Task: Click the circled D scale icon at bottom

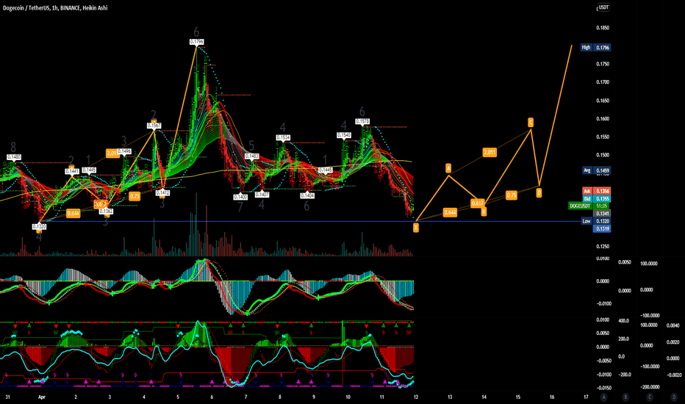Action: pyautogui.click(x=674, y=397)
